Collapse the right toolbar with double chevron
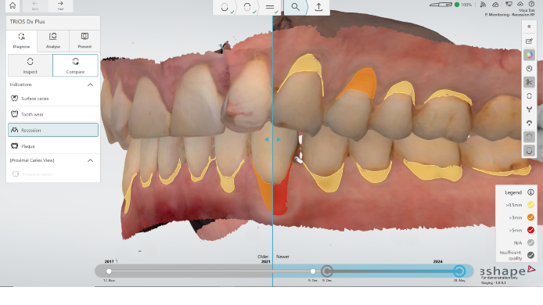This screenshot has width=543, height=305. click(529, 27)
